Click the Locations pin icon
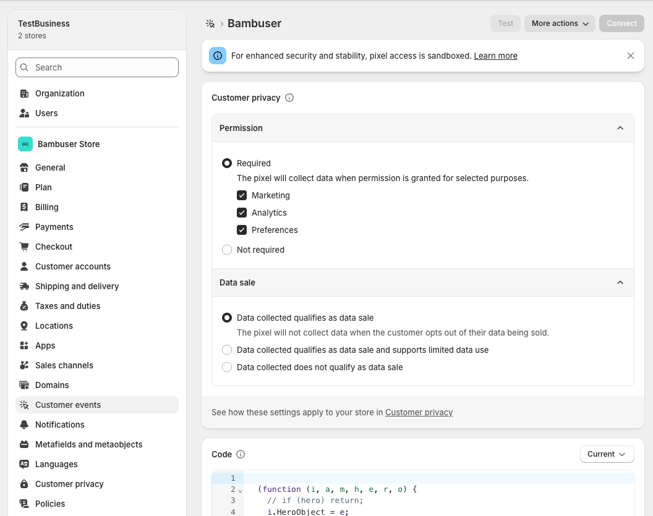This screenshot has width=653, height=516. tap(24, 326)
